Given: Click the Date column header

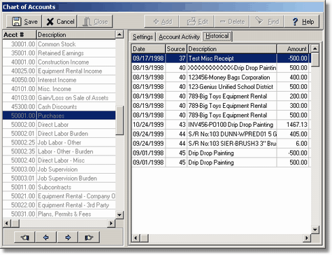Looking at the screenshot, I should coord(148,49).
